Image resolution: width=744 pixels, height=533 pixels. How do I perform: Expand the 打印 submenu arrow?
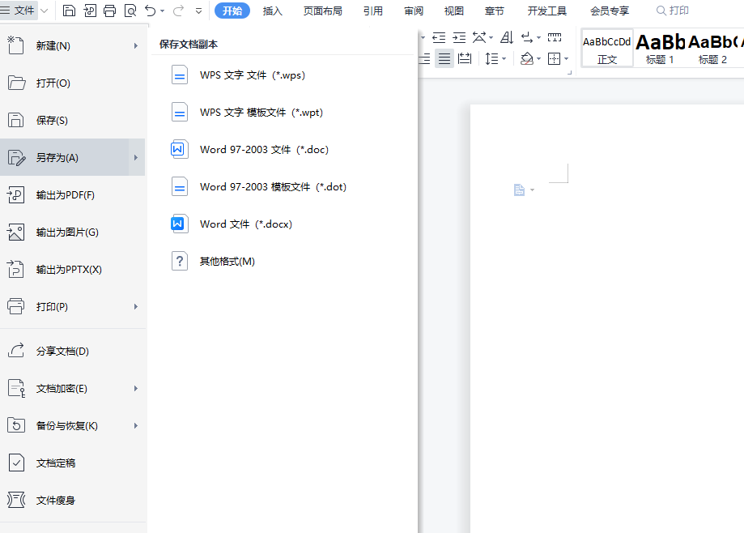click(136, 307)
